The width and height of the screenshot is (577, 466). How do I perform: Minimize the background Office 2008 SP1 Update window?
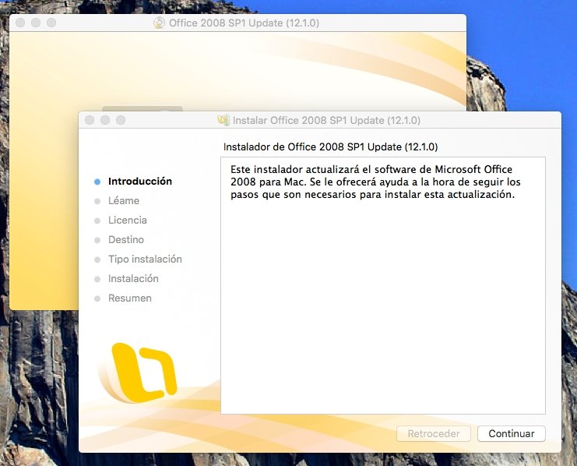36,23
